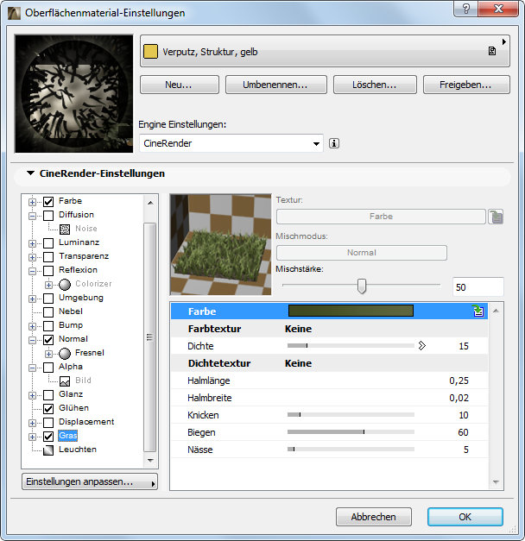Select the Displacement channel label
The image size is (525, 541).
point(86,422)
